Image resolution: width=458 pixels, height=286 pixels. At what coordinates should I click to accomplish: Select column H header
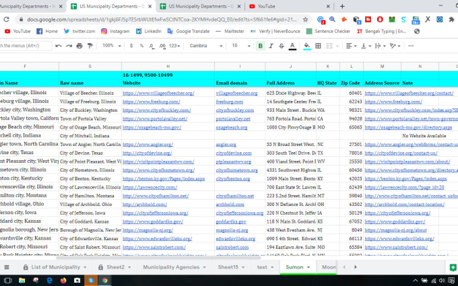tap(168, 67)
